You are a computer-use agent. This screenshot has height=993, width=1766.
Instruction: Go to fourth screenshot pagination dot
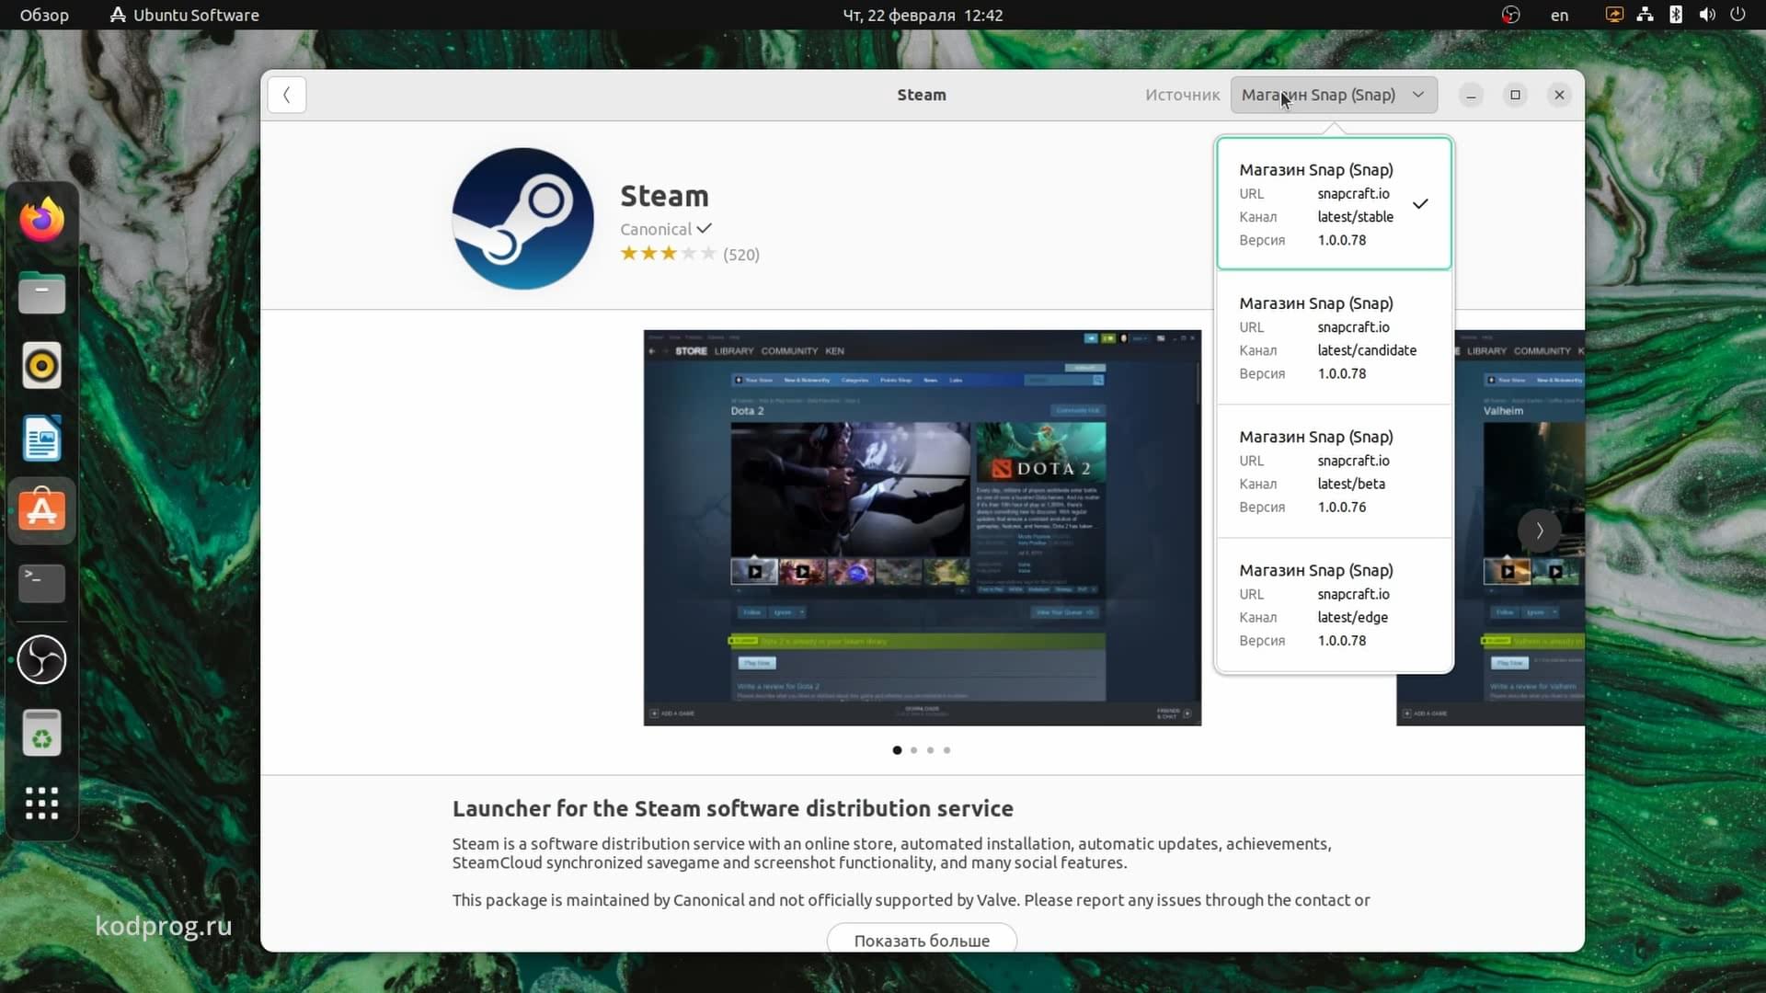[946, 750]
